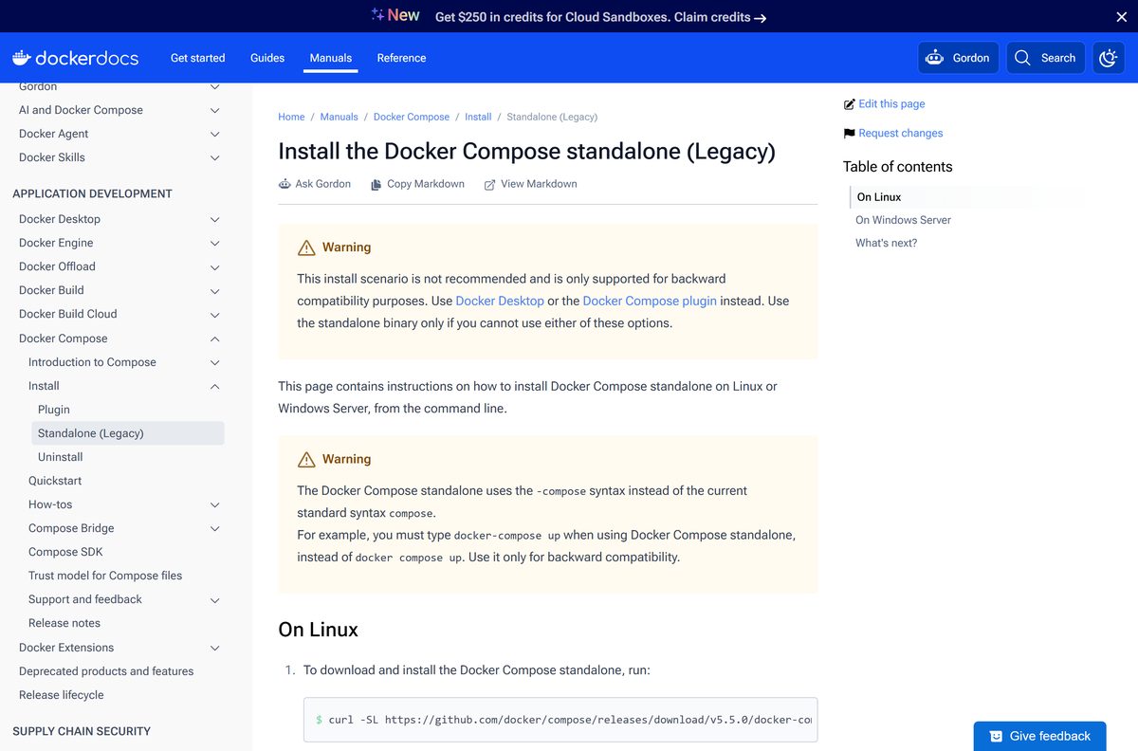Image resolution: width=1138 pixels, height=751 pixels.
Task: Click the Ask Gordon text button
Action: (322, 184)
